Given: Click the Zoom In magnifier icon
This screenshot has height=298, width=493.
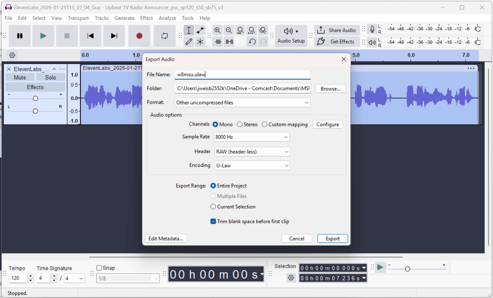Looking at the screenshot, I should pos(217,30).
